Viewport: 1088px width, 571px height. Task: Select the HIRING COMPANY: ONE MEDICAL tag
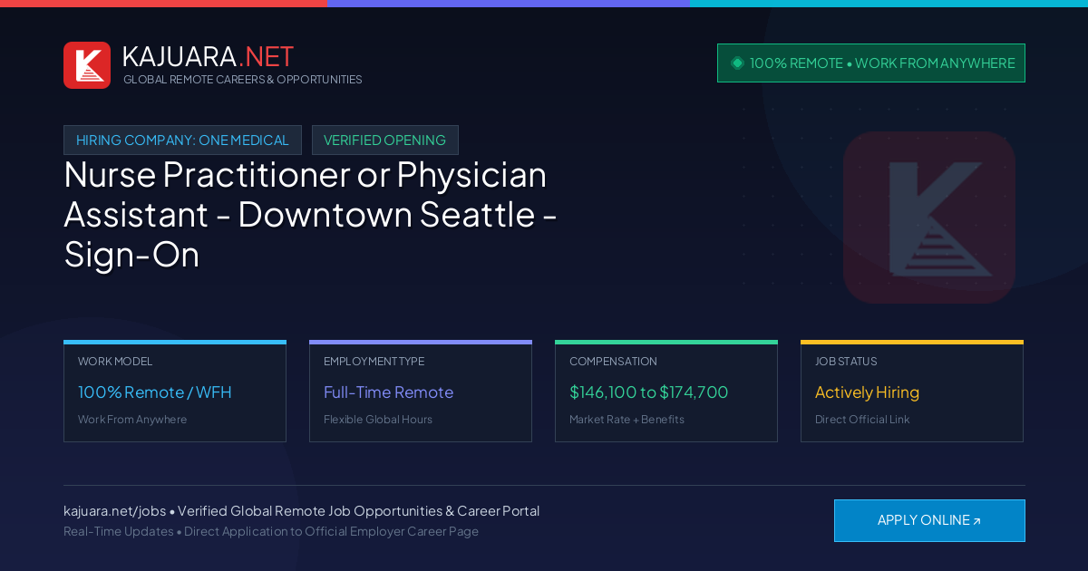(182, 140)
